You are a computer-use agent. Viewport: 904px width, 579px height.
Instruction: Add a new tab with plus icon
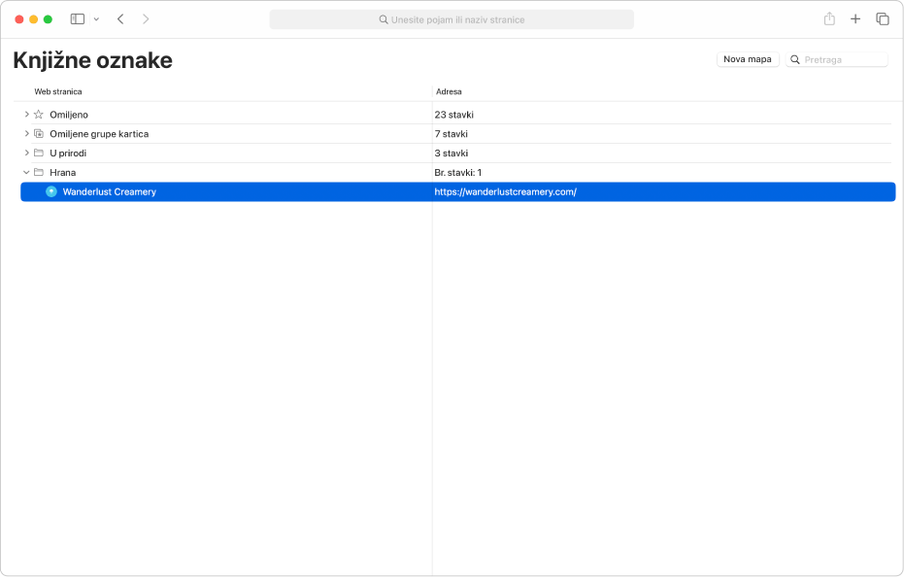[x=855, y=19]
